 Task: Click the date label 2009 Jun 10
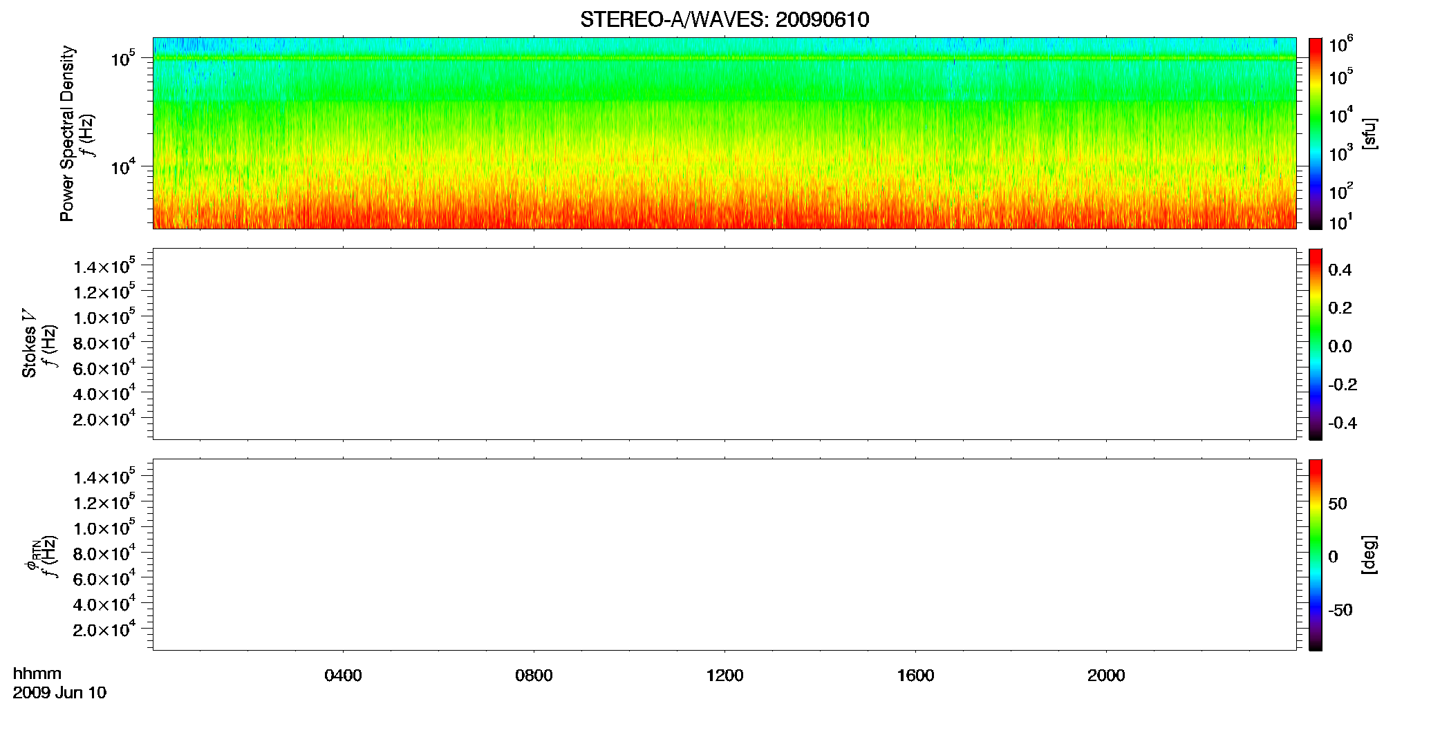coord(60,692)
